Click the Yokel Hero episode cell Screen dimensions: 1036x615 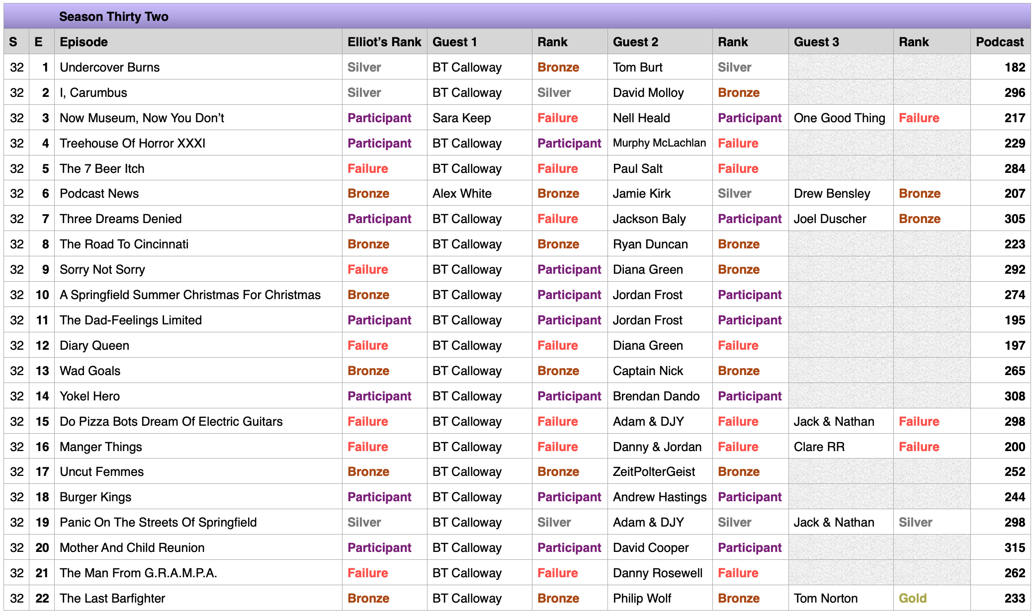pyautogui.click(x=198, y=396)
